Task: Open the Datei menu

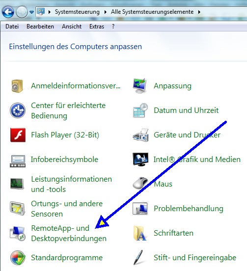Action: [12, 27]
